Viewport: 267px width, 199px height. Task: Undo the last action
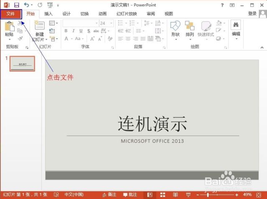(27, 5)
